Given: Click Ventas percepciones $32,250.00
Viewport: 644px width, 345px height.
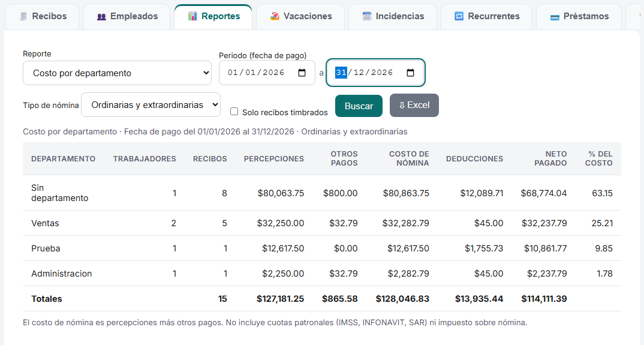Looking at the screenshot, I should [281, 223].
